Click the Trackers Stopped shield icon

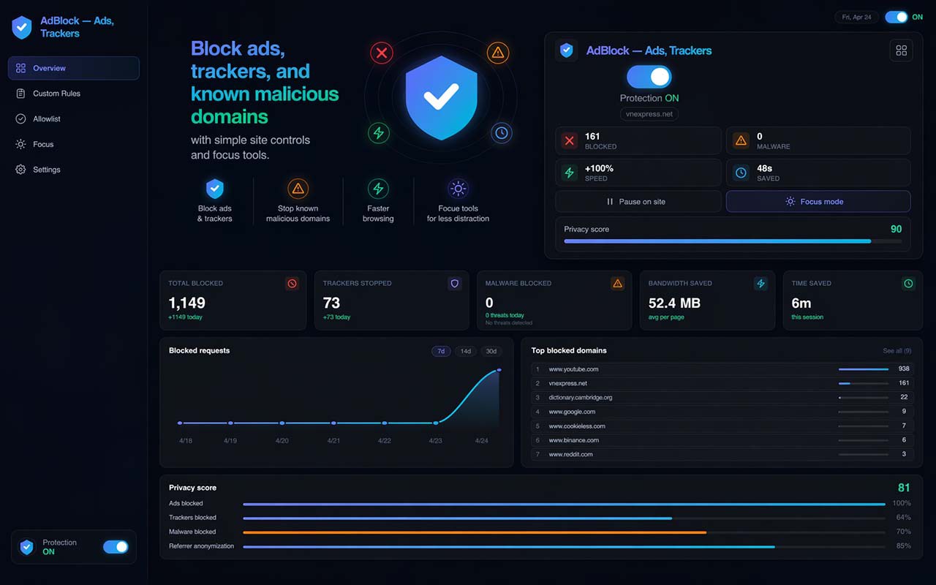tap(455, 284)
